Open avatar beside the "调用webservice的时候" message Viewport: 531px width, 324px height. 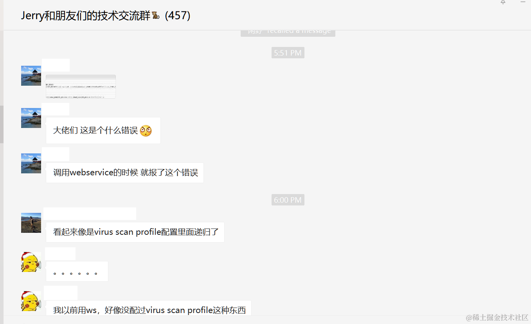coord(31,164)
